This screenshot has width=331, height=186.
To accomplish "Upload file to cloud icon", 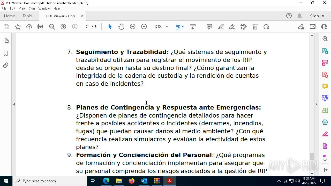I will point(29,27).
